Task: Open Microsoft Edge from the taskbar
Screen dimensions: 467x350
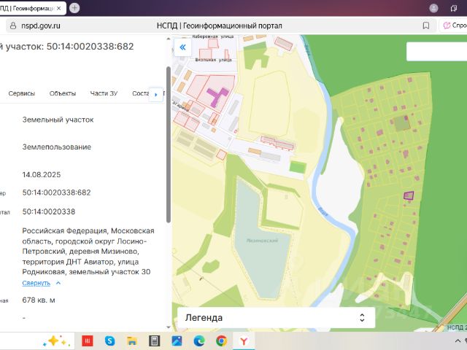Action: [x=199, y=341]
